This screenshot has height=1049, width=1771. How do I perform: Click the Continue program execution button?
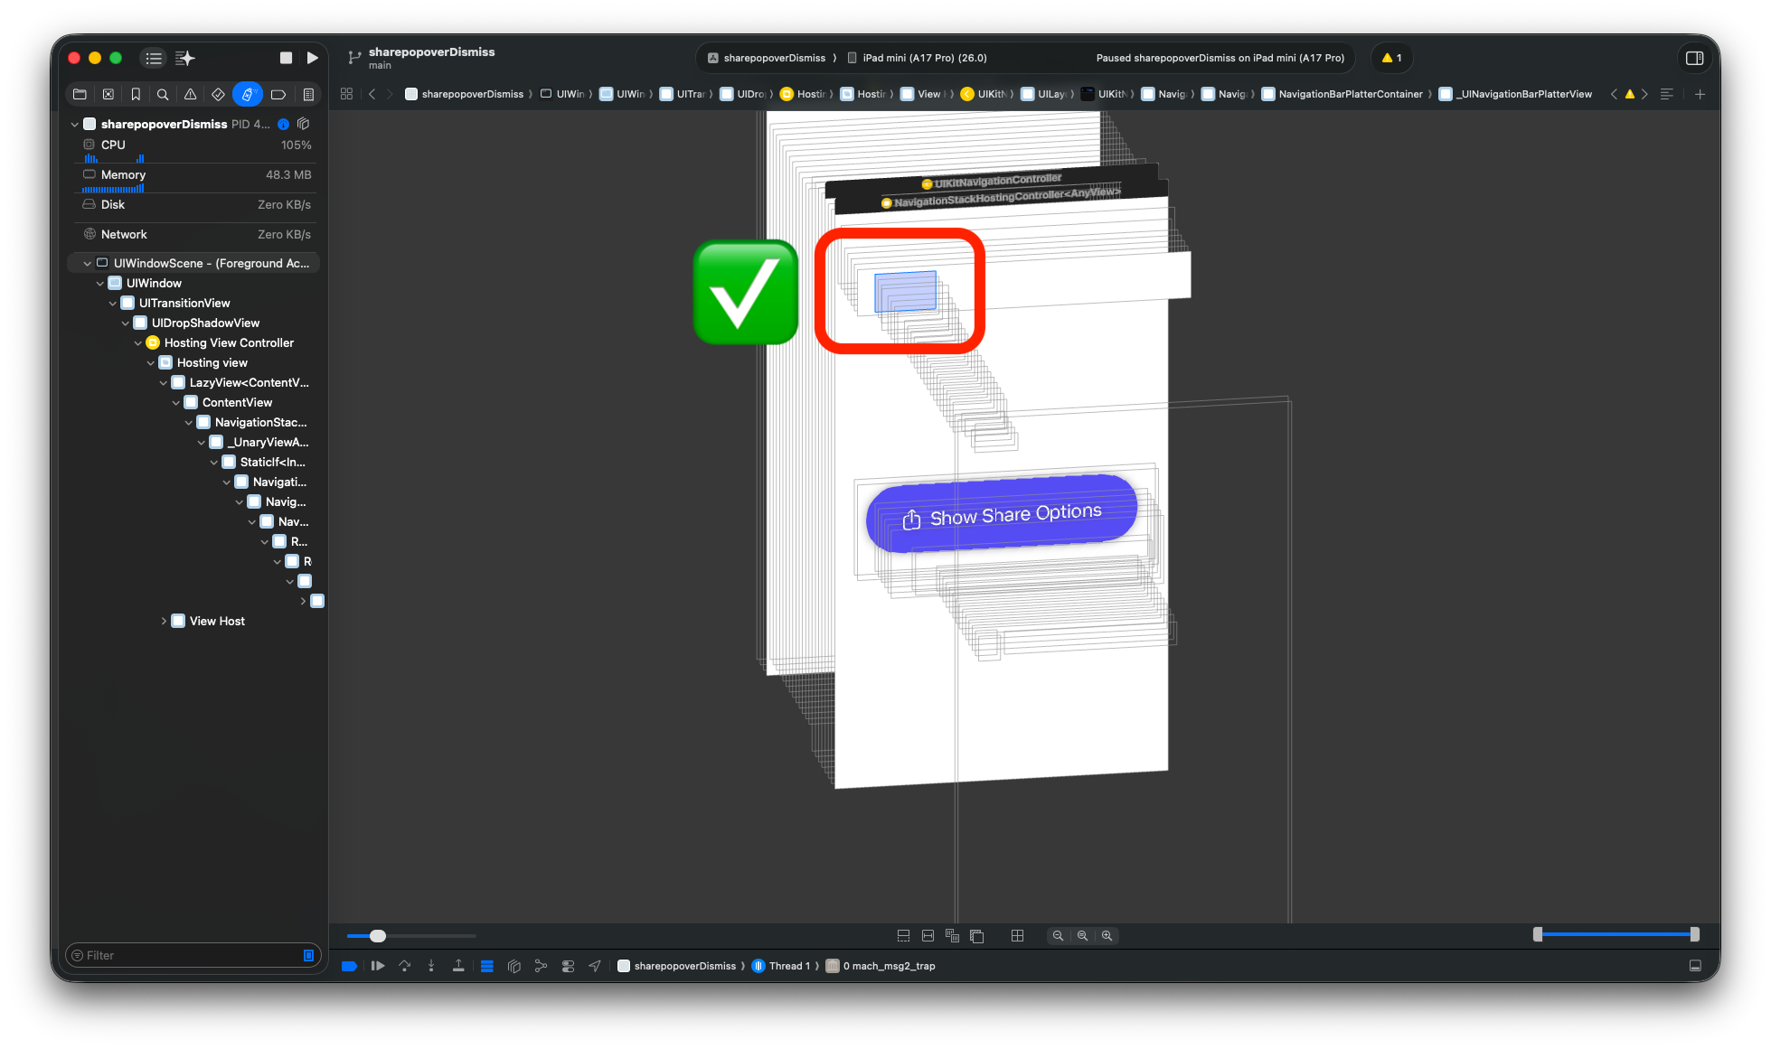point(378,966)
